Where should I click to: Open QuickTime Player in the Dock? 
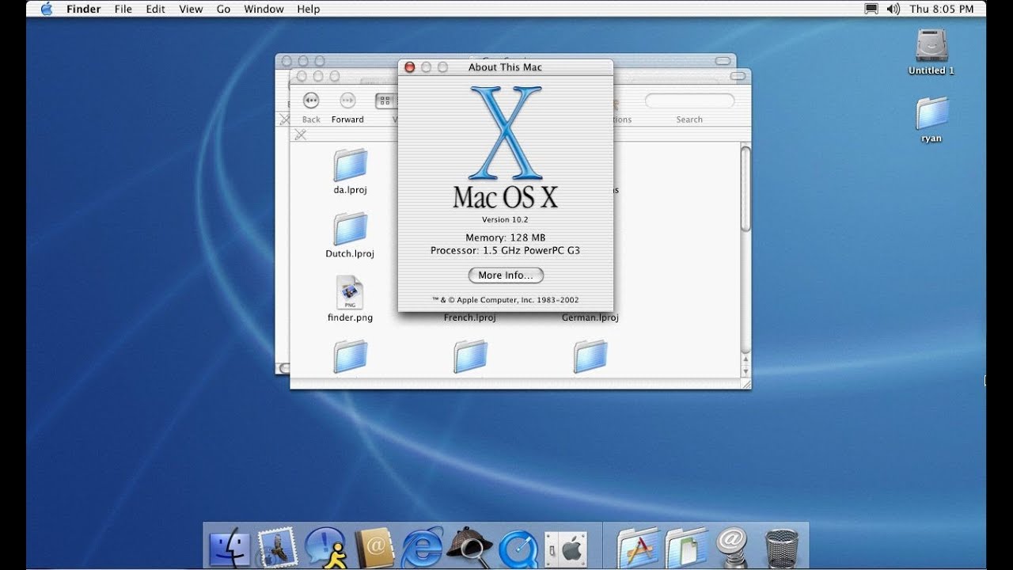pyautogui.click(x=518, y=548)
